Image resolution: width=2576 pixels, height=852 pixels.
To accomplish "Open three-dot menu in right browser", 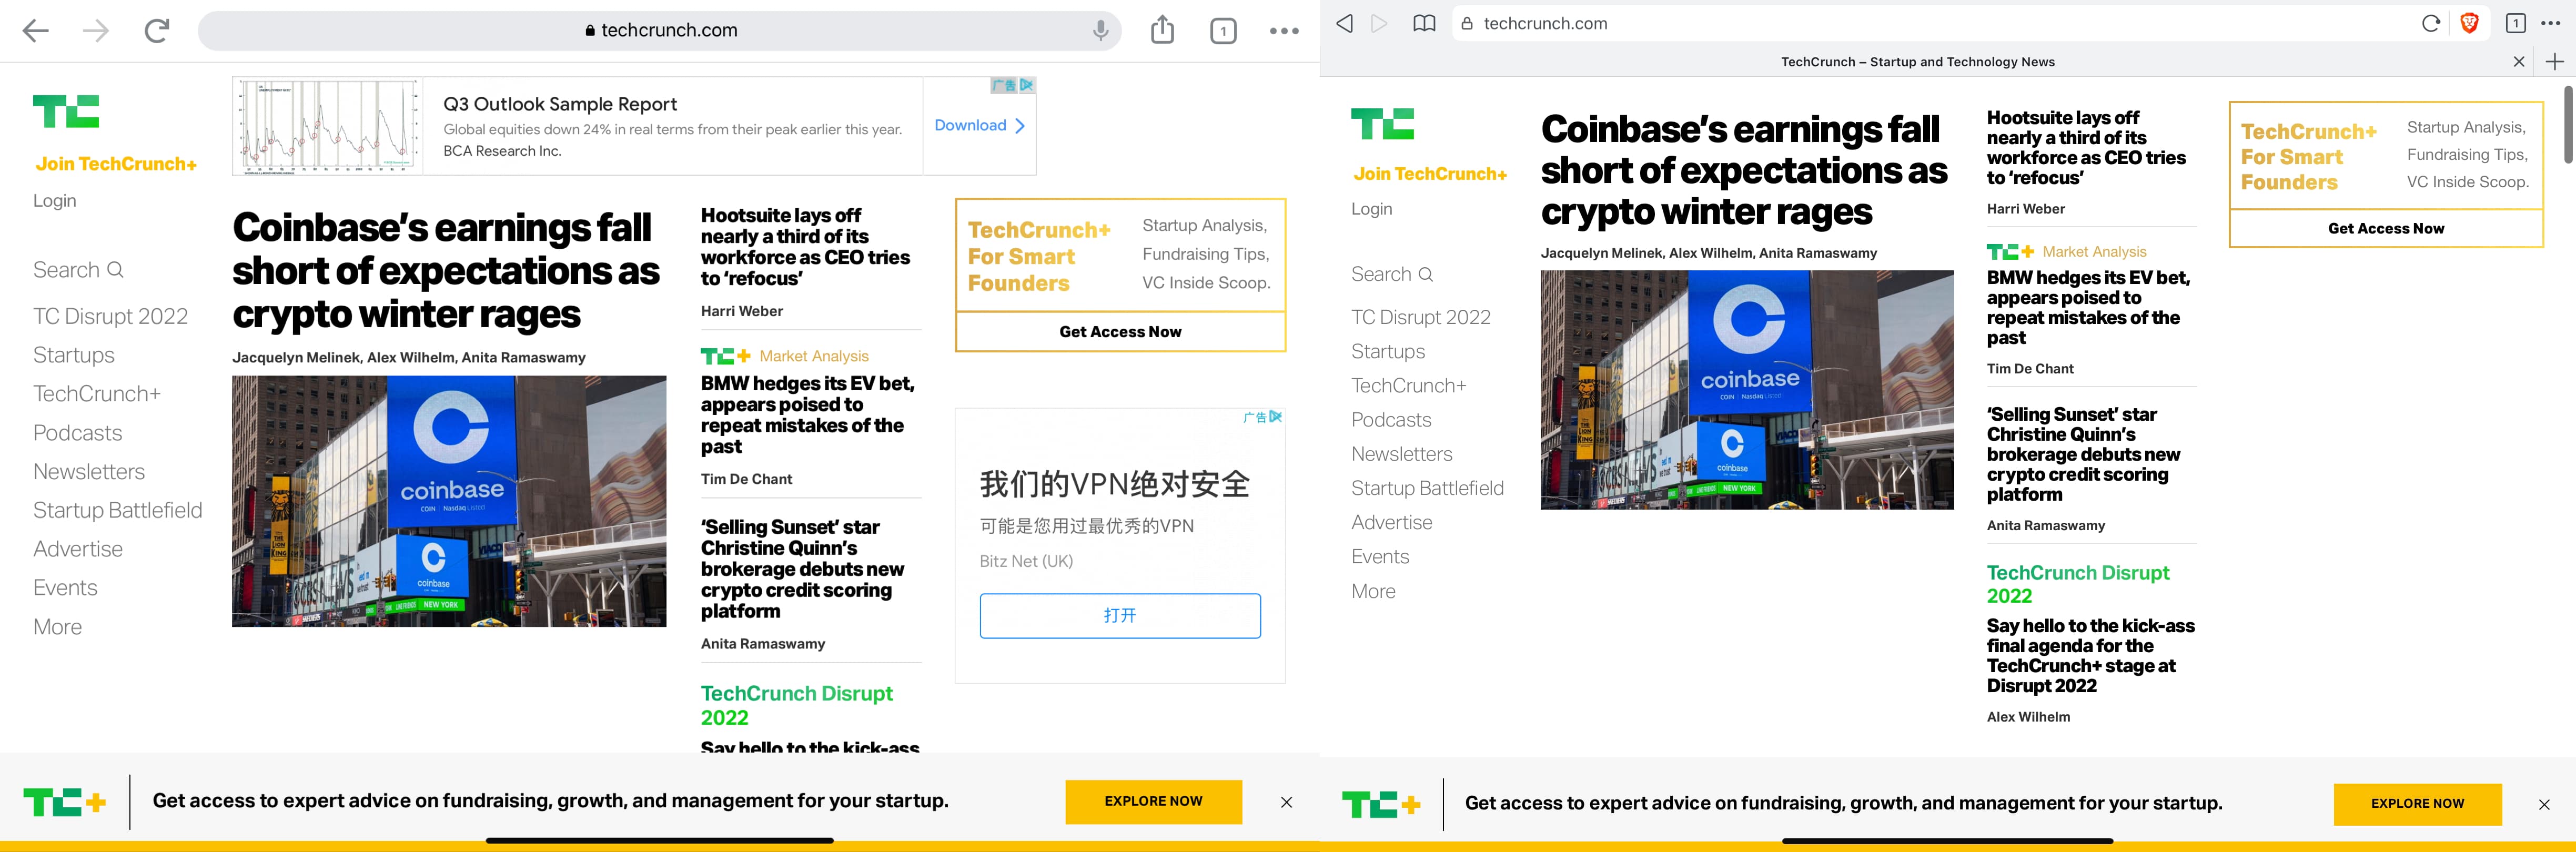I will (x=2551, y=23).
